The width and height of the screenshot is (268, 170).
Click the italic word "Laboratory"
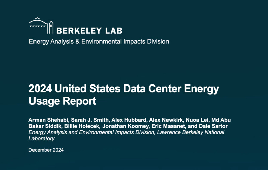point(42,138)
